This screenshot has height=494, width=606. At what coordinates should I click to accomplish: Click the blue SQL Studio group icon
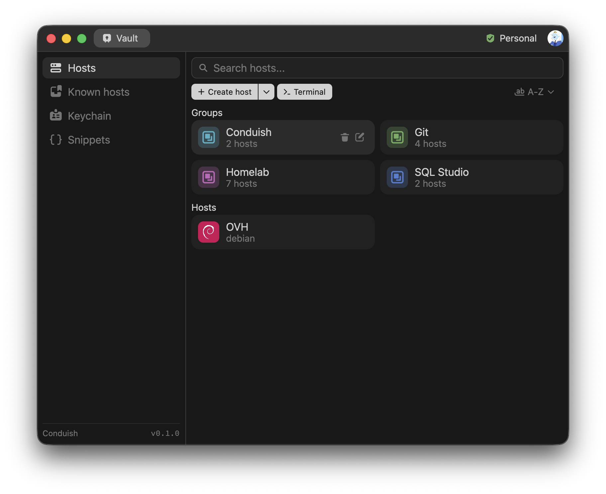point(397,177)
